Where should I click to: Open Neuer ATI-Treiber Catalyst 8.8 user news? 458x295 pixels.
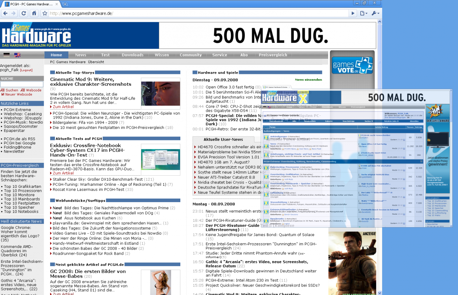point(226,177)
